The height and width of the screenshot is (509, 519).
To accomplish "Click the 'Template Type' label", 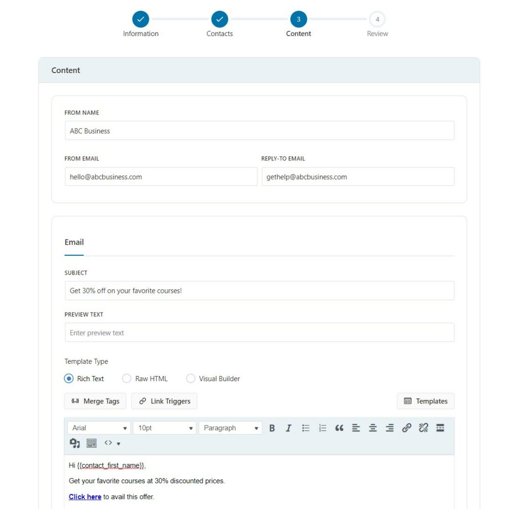I will [86, 361].
